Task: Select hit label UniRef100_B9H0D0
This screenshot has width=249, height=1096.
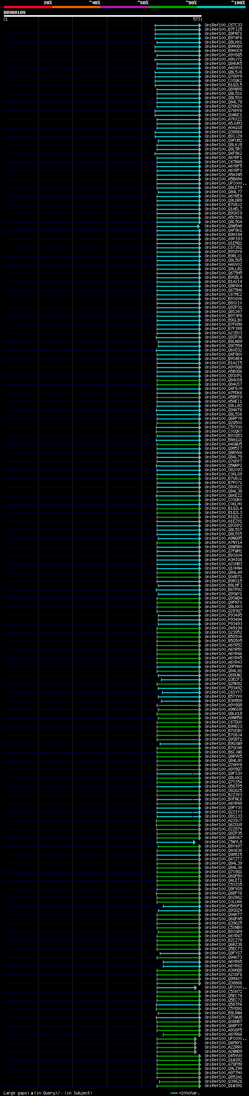Action: (x=223, y=46)
